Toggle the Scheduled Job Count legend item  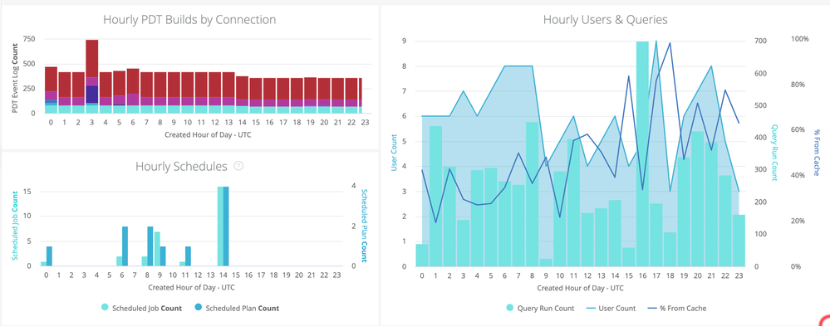tap(141, 308)
